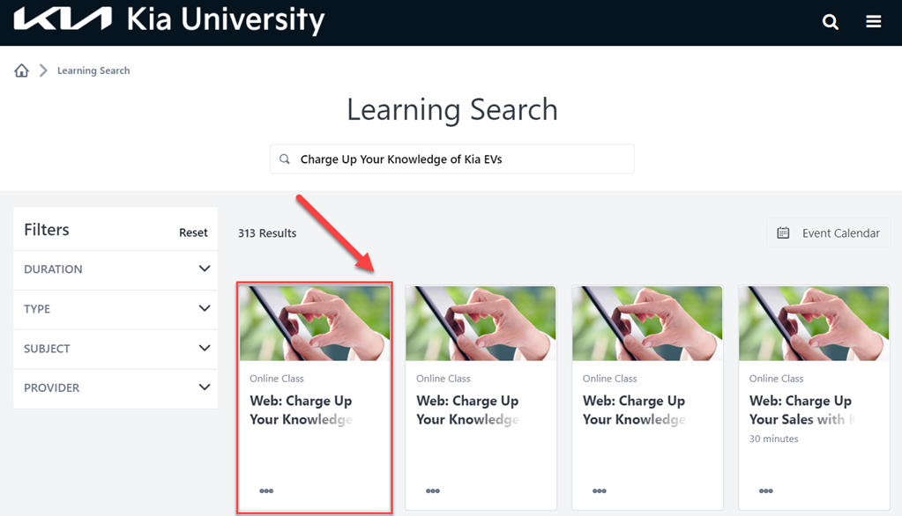Expand the TYPE filter

pyautogui.click(x=116, y=308)
